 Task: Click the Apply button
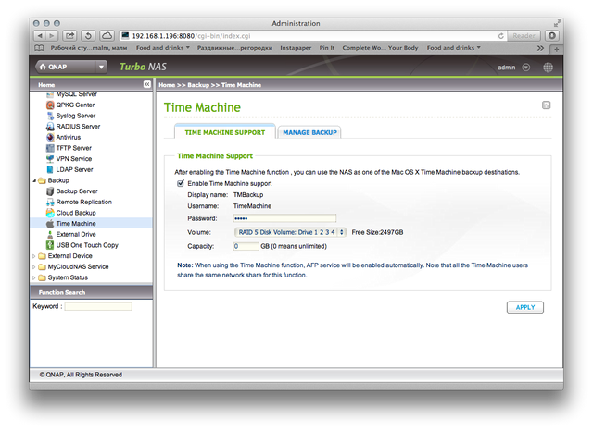(x=525, y=307)
